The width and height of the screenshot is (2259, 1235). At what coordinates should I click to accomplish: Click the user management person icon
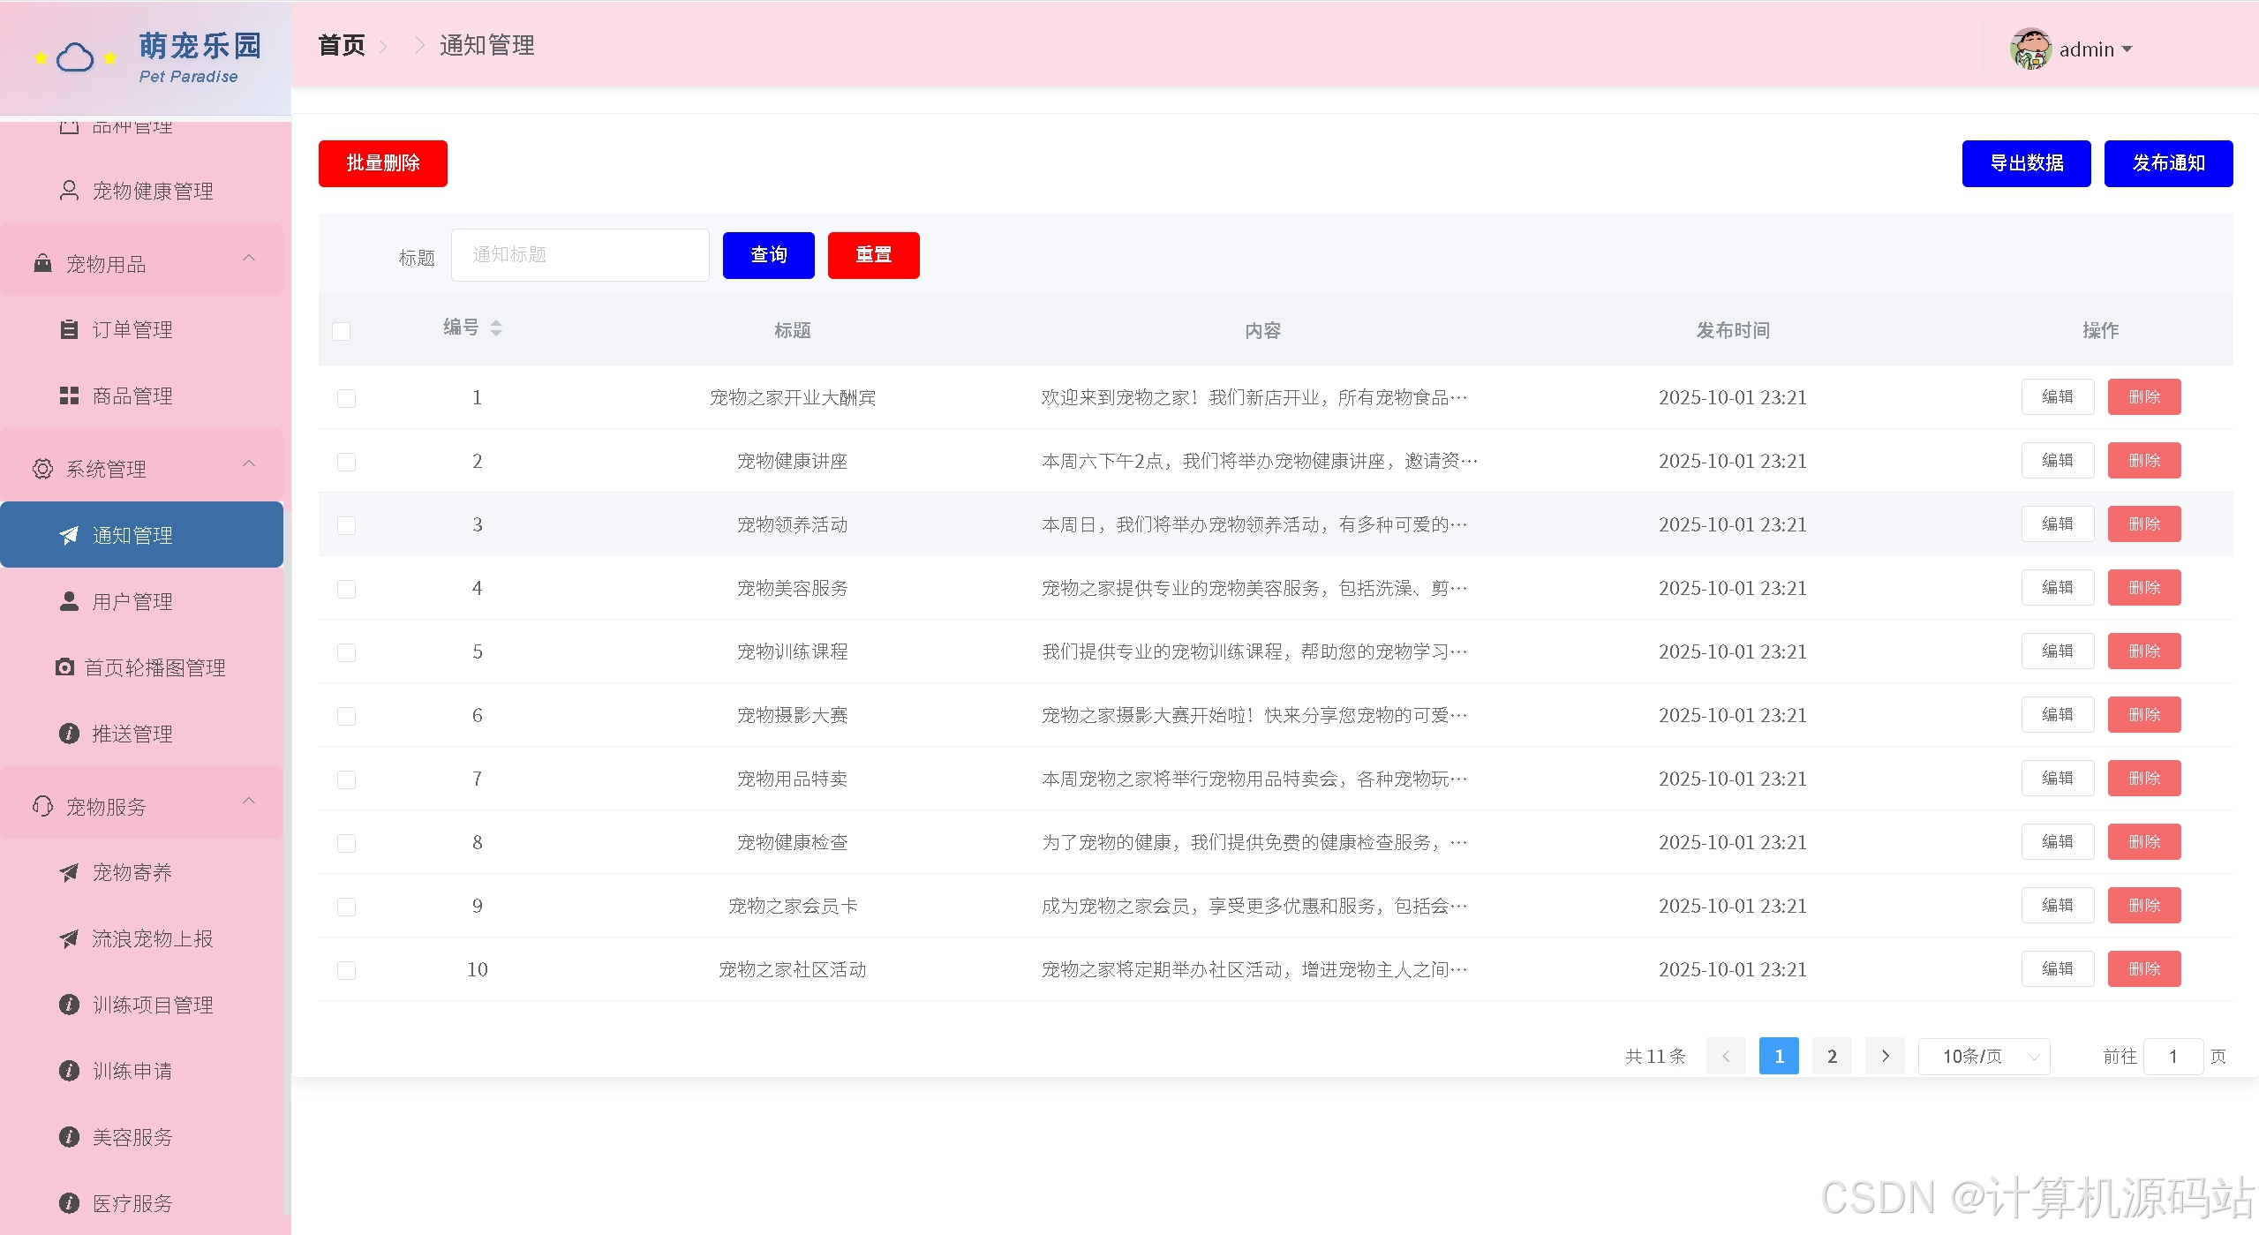(69, 601)
